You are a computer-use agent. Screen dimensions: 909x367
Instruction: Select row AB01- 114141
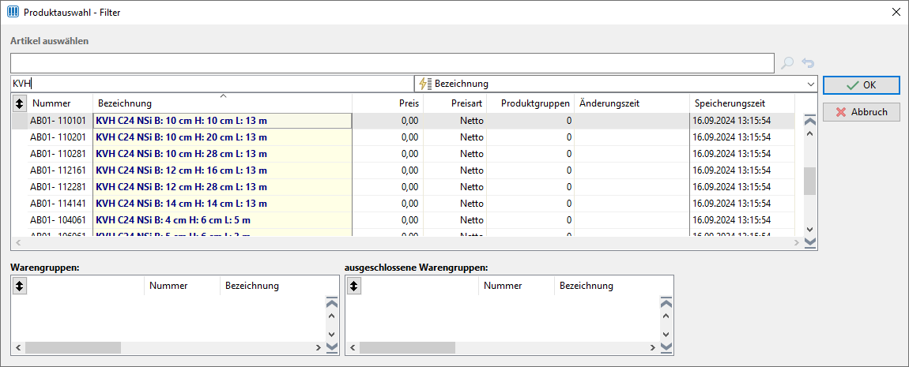[x=403, y=204]
